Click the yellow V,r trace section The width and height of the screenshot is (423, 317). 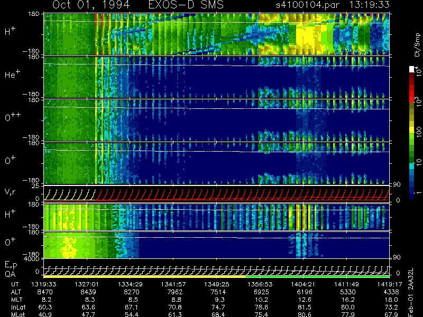point(70,195)
